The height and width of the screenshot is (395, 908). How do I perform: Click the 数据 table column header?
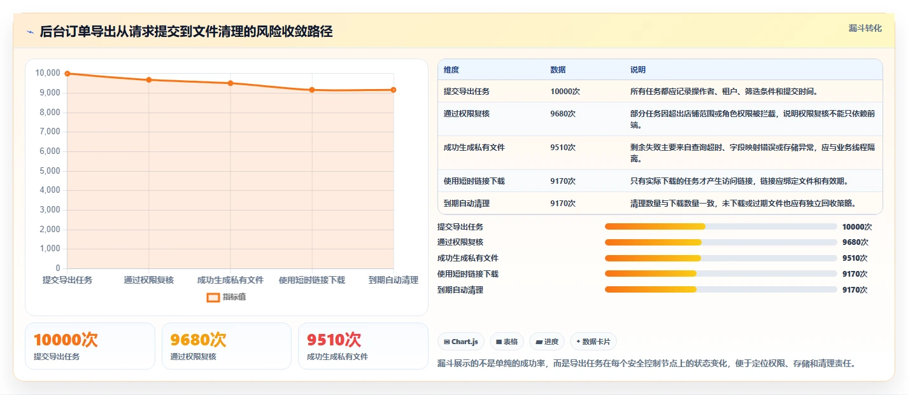tap(558, 70)
